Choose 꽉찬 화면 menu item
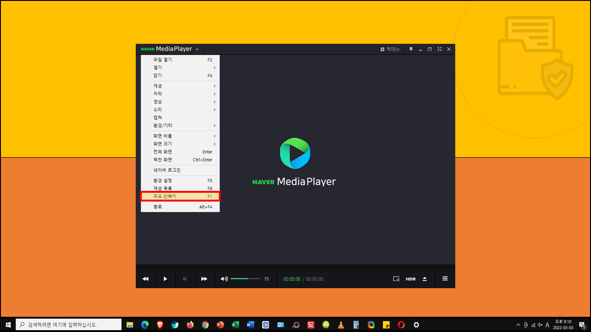This screenshot has width=591, height=332. pos(180,160)
